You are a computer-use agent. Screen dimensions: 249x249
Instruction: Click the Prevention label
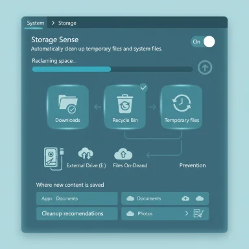(193, 165)
